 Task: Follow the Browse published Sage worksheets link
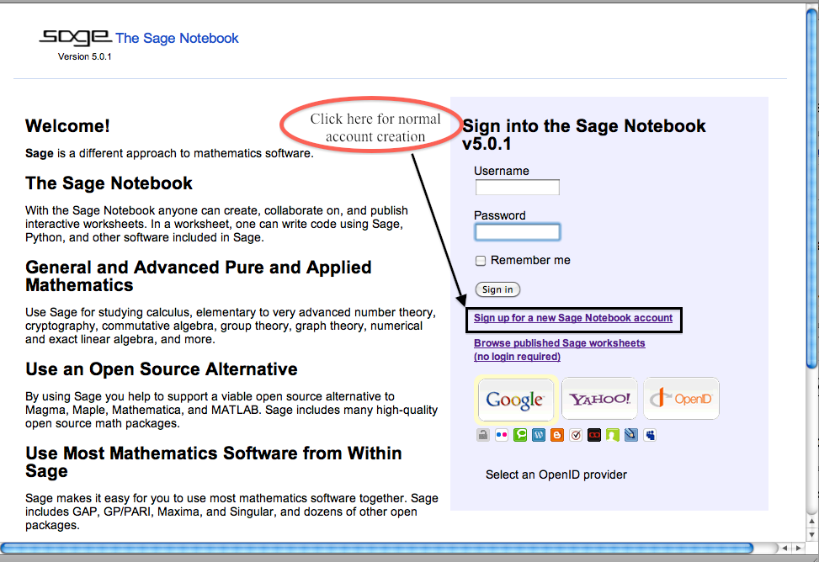559,343
